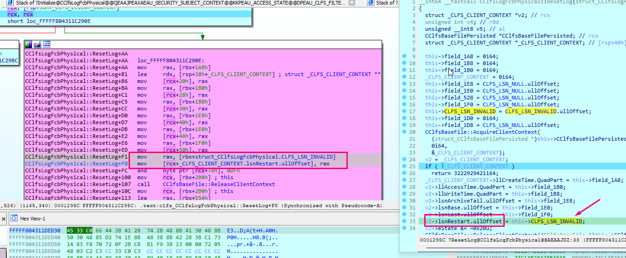Toggle breakpoint dot on pseudocode line 25
Screen dimensions: 626x258
pyautogui.click(x=405, y=166)
